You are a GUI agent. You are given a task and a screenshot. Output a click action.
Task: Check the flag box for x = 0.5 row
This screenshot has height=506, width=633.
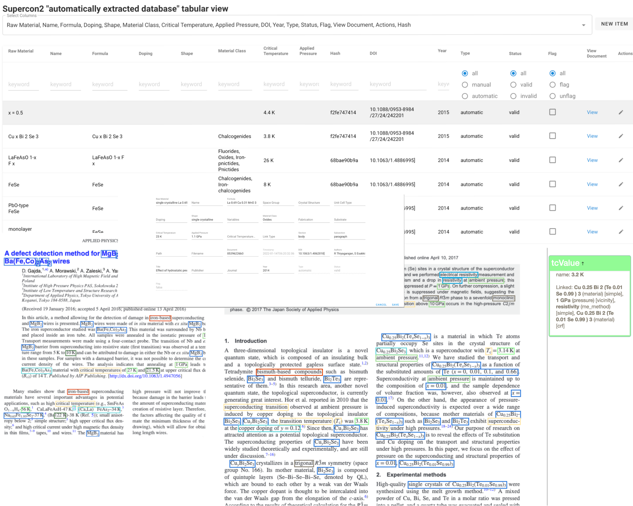[x=552, y=112]
